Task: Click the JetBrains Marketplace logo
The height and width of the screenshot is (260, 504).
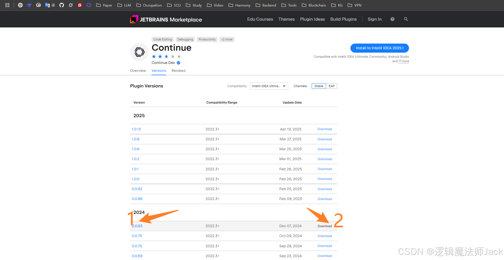Action: tap(166, 19)
